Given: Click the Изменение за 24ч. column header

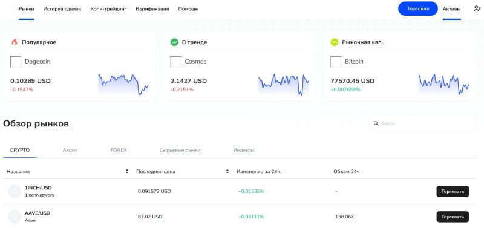Looking at the screenshot, I should (x=259, y=171).
